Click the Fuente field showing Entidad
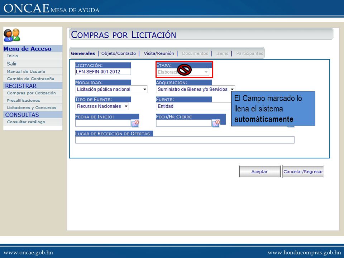This screenshot has width=344, height=258. click(x=193, y=106)
